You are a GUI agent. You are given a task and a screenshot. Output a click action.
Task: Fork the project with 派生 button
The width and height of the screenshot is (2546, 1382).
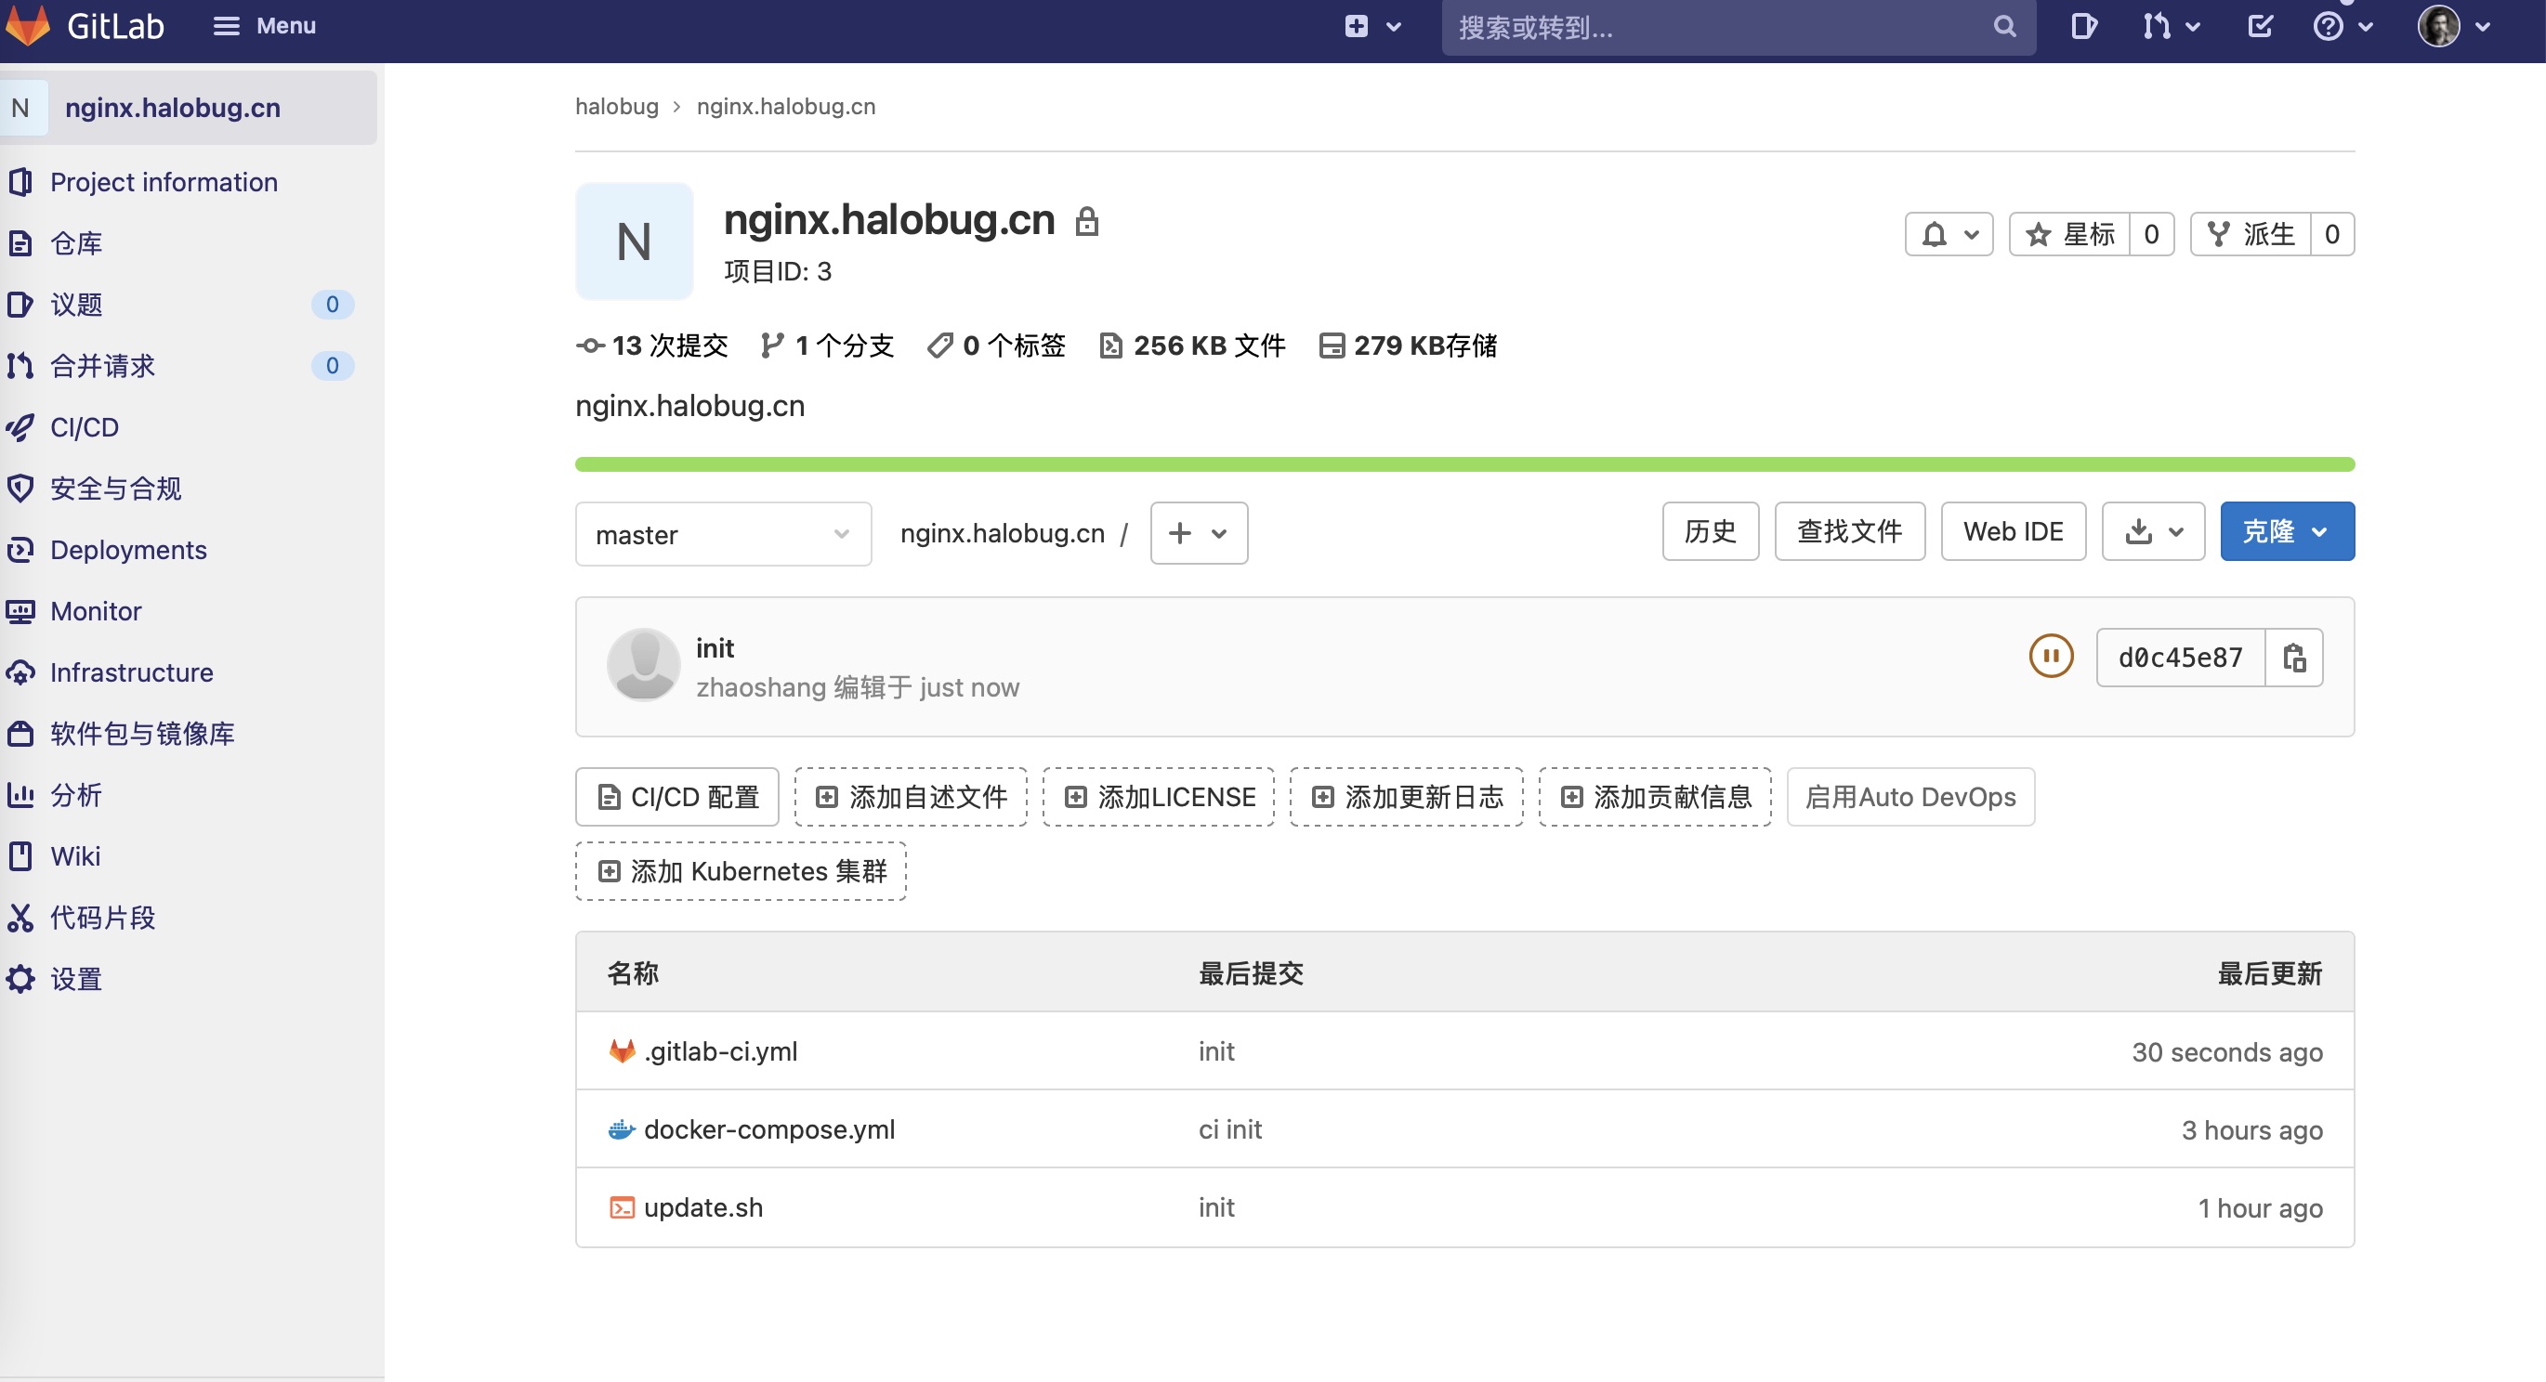coord(2251,234)
